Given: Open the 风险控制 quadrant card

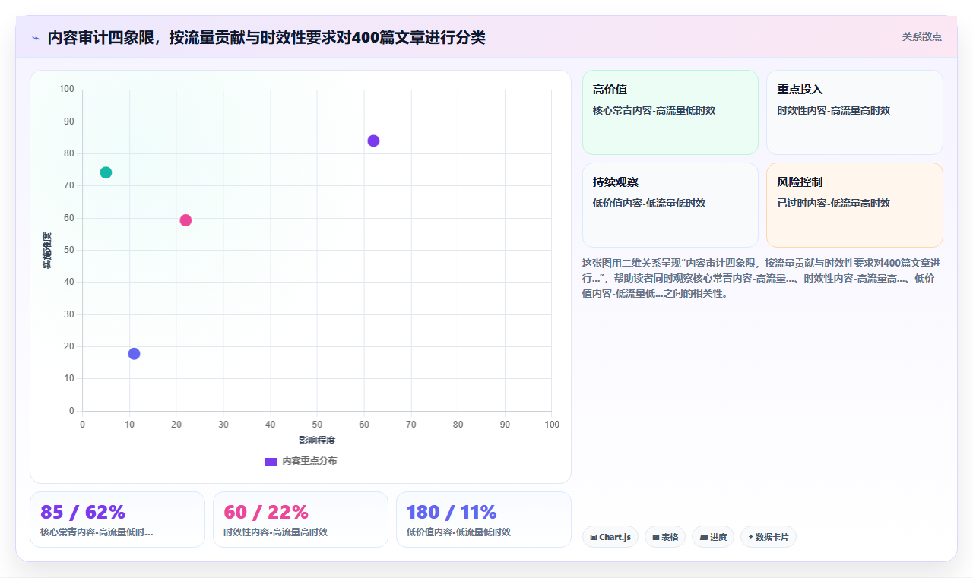Looking at the screenshot, I should [x=854, y=205].
